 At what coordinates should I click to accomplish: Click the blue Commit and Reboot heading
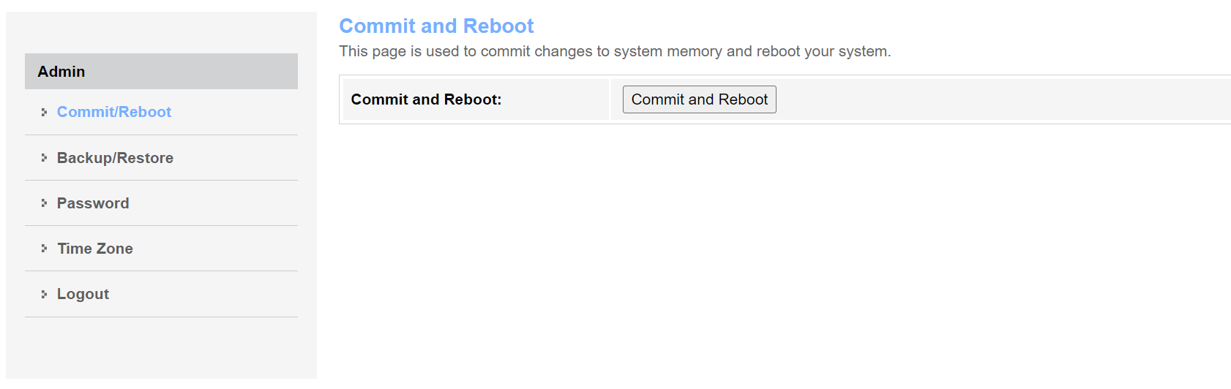[436, 26]
